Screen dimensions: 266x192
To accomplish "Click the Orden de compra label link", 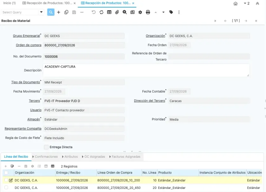I will (x=29, y=45).
